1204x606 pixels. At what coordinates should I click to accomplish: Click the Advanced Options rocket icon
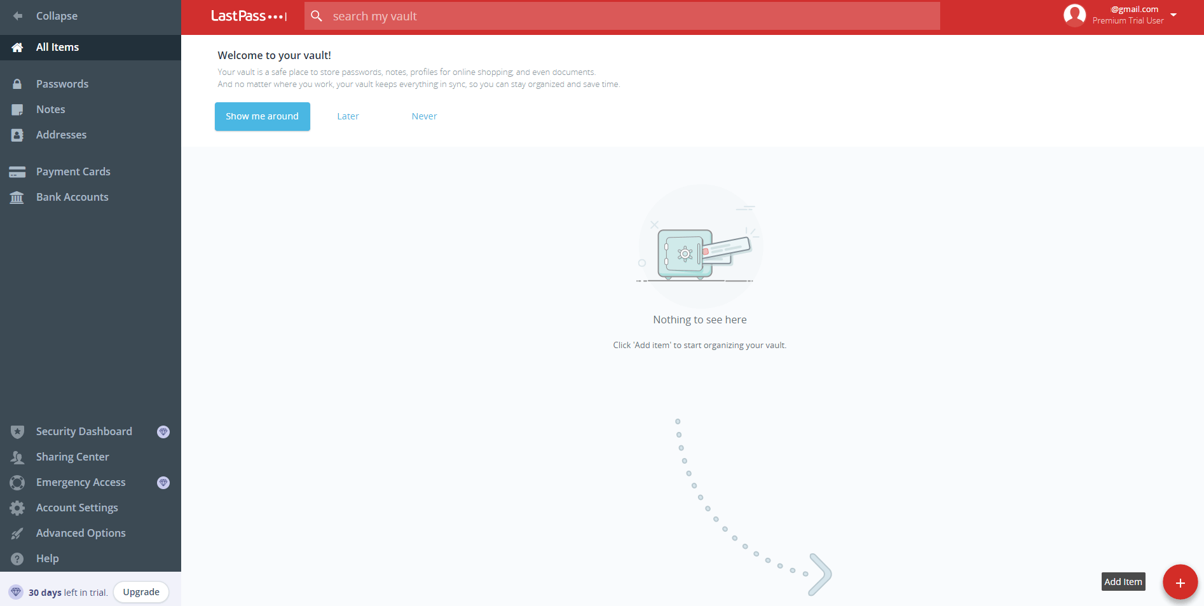(x=17, y=534)
